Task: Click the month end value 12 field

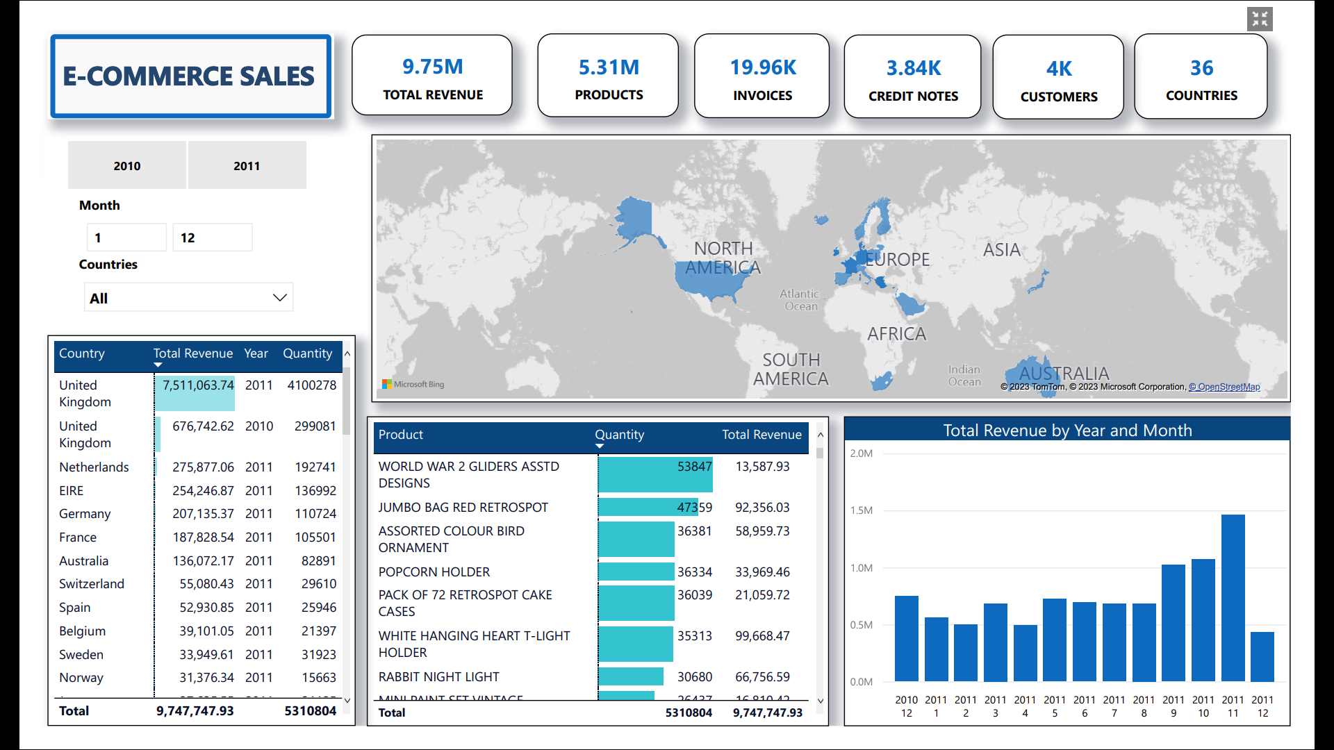Action: 212,237
